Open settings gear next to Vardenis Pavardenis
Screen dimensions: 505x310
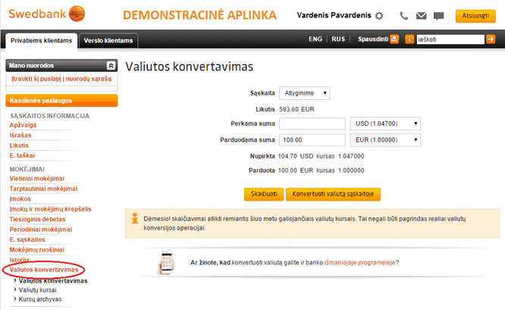tap(379, 15)
